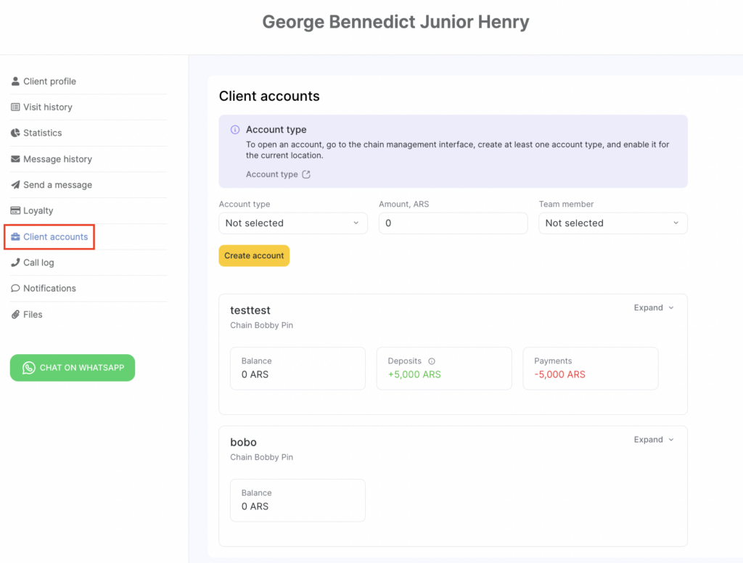Click the Message history envelope icon
743x563 pixels.
click(x=15, y=159)
